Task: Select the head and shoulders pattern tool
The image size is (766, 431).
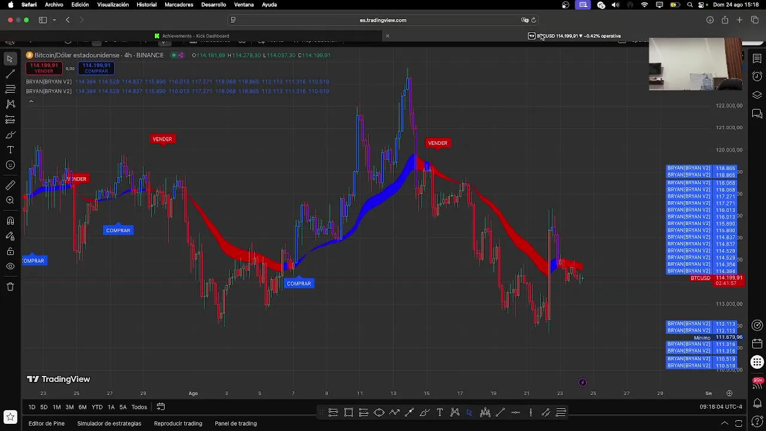Action: click(x=485, y=412)
